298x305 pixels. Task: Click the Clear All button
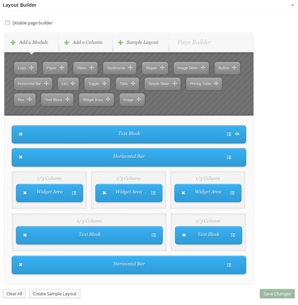pyautogui.click(x=14, y=294)
